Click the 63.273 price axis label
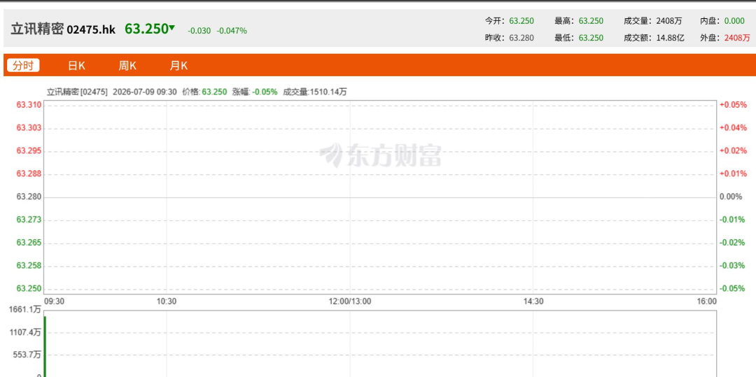The height and width of the screenshot is (377, 756). pyautogui.click(x=29, y=220)
